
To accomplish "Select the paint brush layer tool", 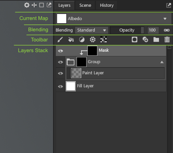I will click(60, 40).
